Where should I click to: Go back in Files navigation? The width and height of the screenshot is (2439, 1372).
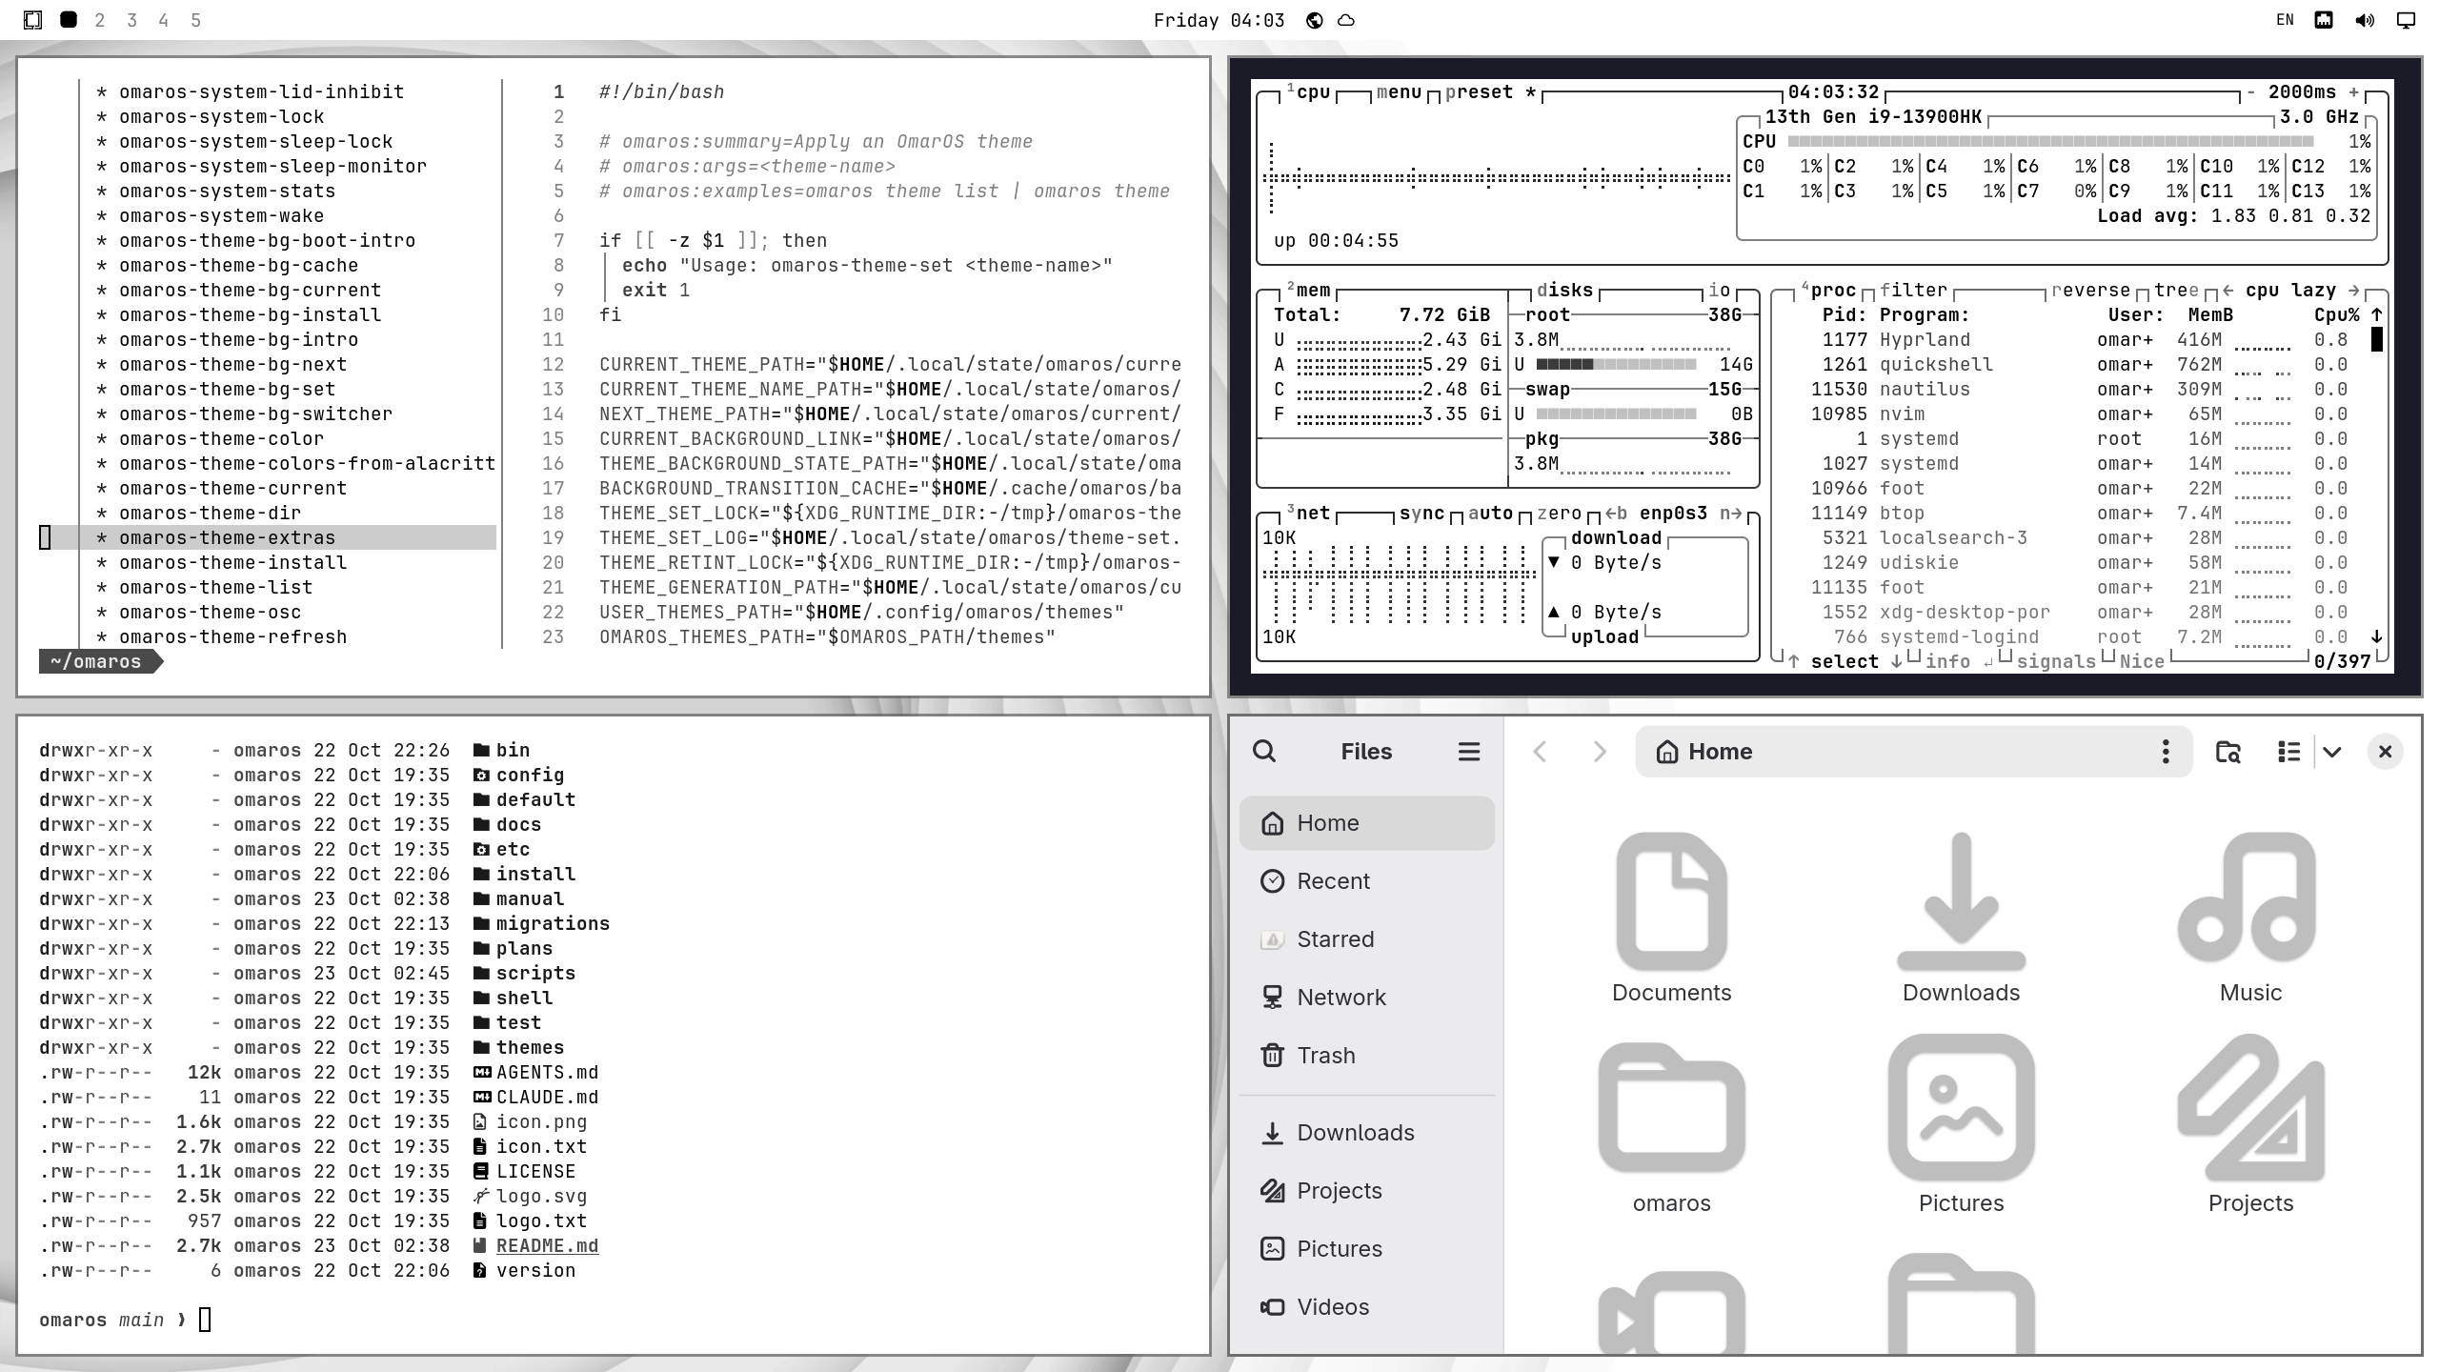click(x=1540, y=751)
